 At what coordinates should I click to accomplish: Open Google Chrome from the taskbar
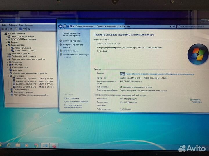36,146
